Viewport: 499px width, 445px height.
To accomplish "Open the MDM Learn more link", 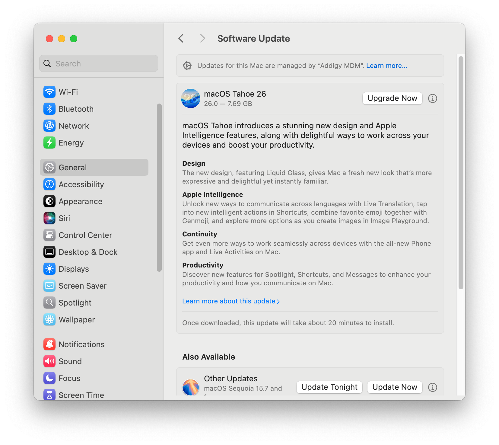I will (x=386, y=66).
